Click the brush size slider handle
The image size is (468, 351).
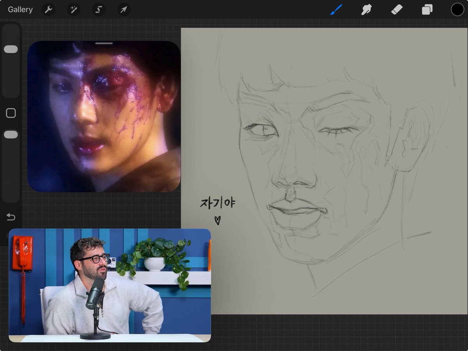pyautogui.click(x=11, y=49)
